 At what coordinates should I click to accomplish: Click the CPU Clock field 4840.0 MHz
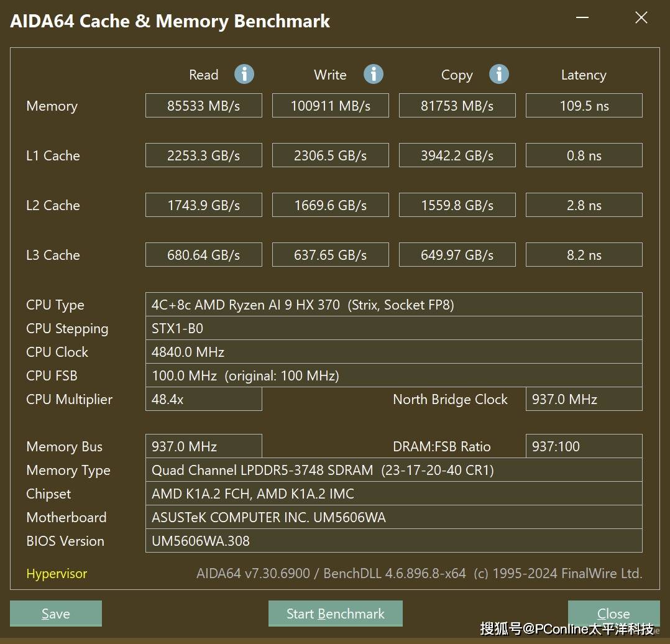click(x=394, y=352)
